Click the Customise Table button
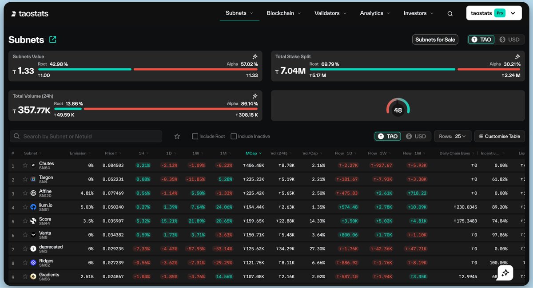The width and height of the screenshot is (533, 288). [x=499, y=136]
